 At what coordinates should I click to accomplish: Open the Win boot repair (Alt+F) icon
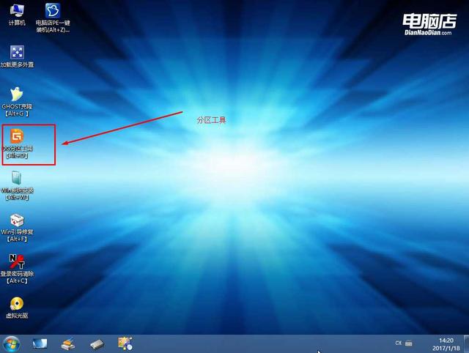(x=17, y=228)
